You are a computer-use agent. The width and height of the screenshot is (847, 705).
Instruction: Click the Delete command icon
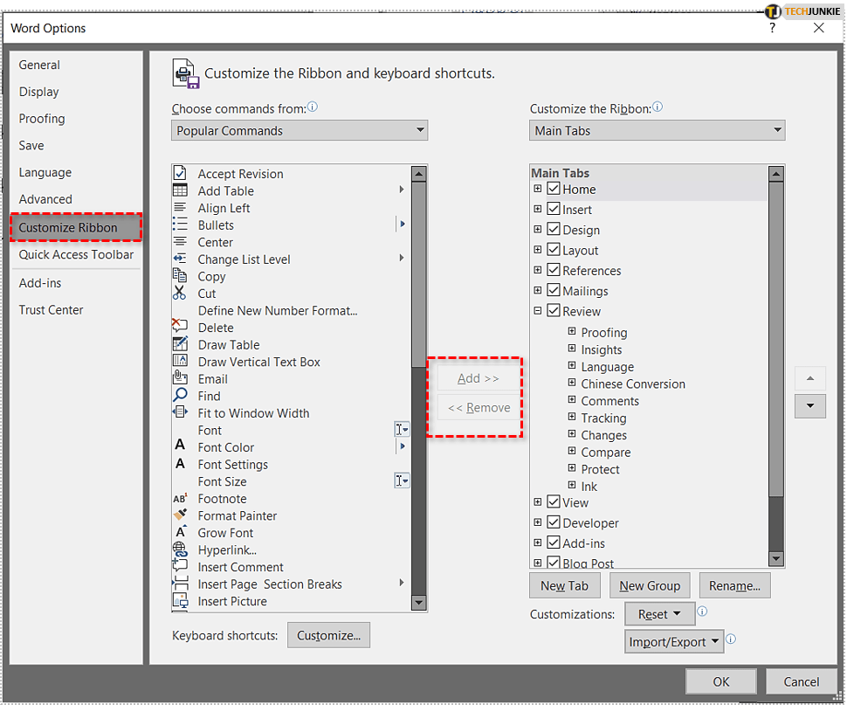(x=181, y=328)
